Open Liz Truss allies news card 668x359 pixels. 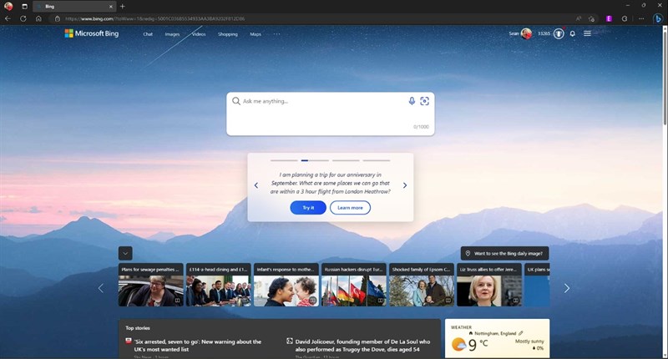coord(489,285)
